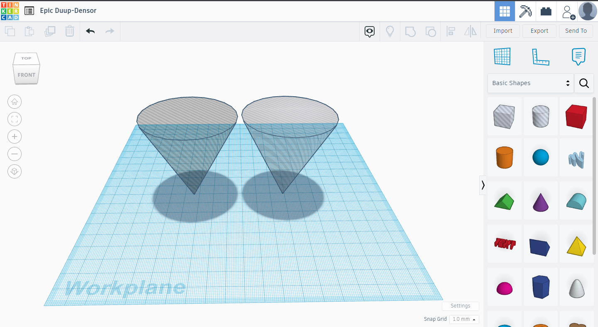Click the Delete trash can icon
Image resolution: width=598 pixels, height=327 pixels.
click(70, 31)
